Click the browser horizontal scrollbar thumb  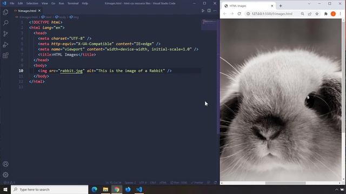point(285,183)
